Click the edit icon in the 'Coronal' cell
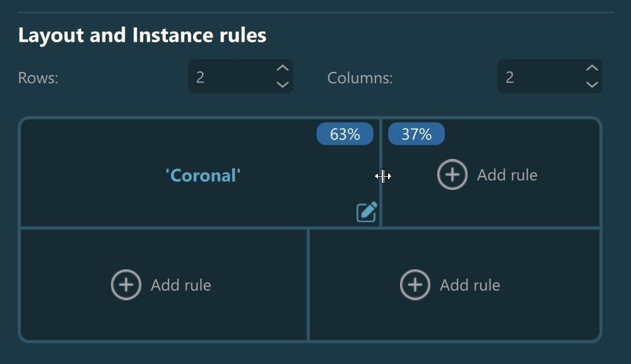 367,212
